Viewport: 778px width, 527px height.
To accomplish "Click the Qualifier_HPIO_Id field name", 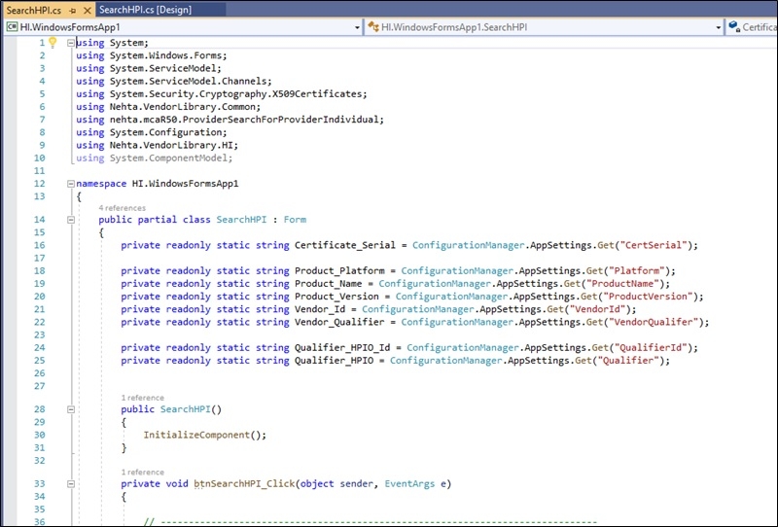I will (342, 348).
